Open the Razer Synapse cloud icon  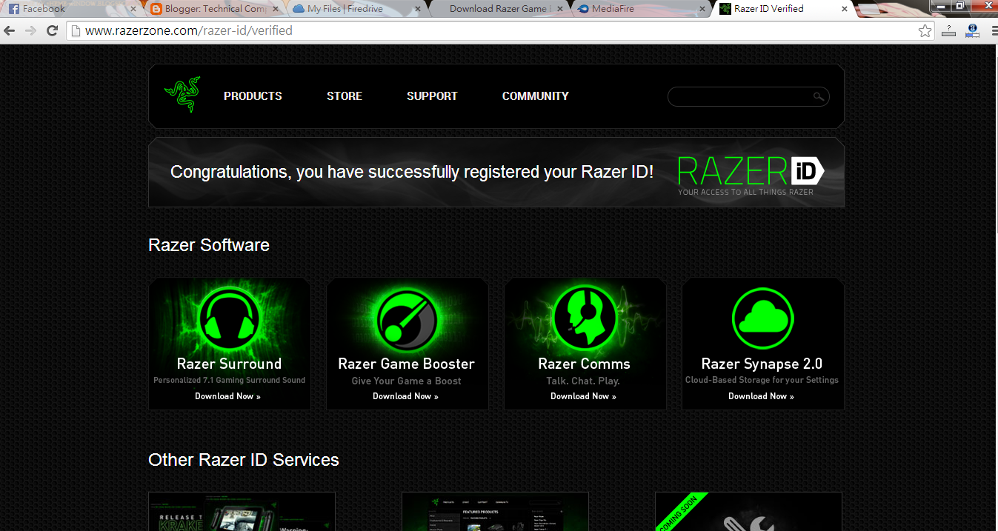(x=762, y=318)
